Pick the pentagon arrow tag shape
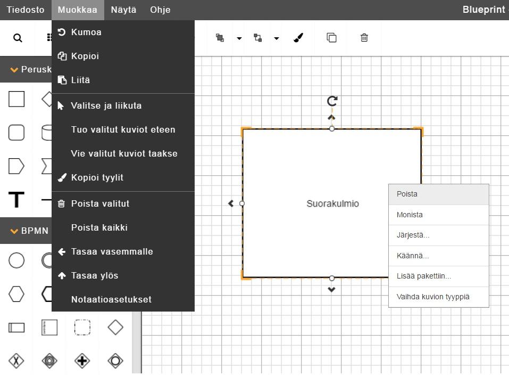 point(16,166)
